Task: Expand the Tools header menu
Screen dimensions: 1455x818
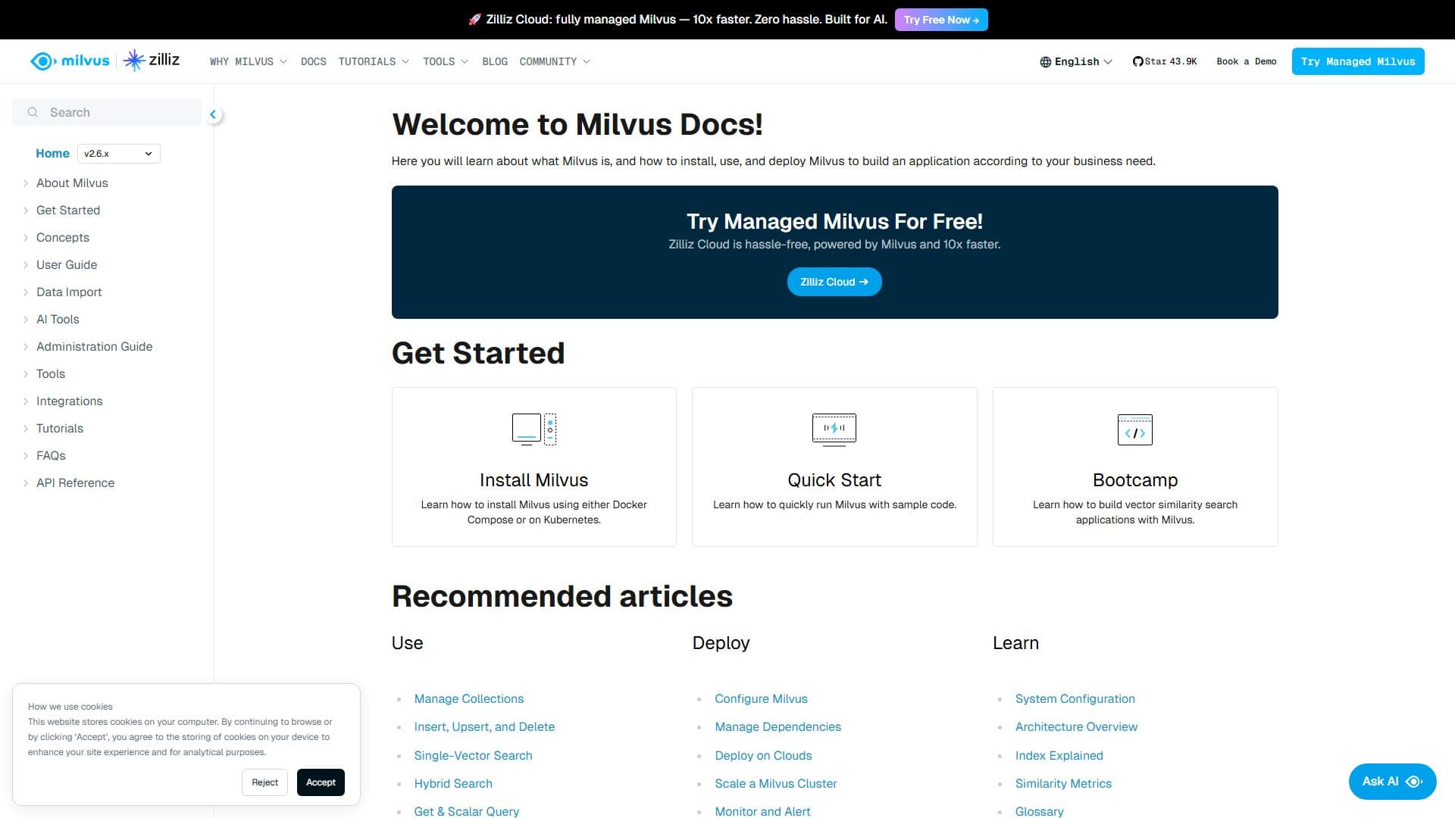Action: [x=446, y=61]
